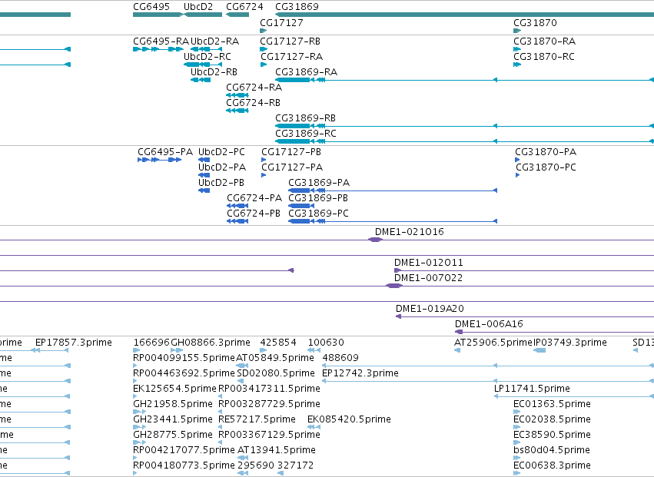Click the IP03749.3prime EST glyph

539,350
